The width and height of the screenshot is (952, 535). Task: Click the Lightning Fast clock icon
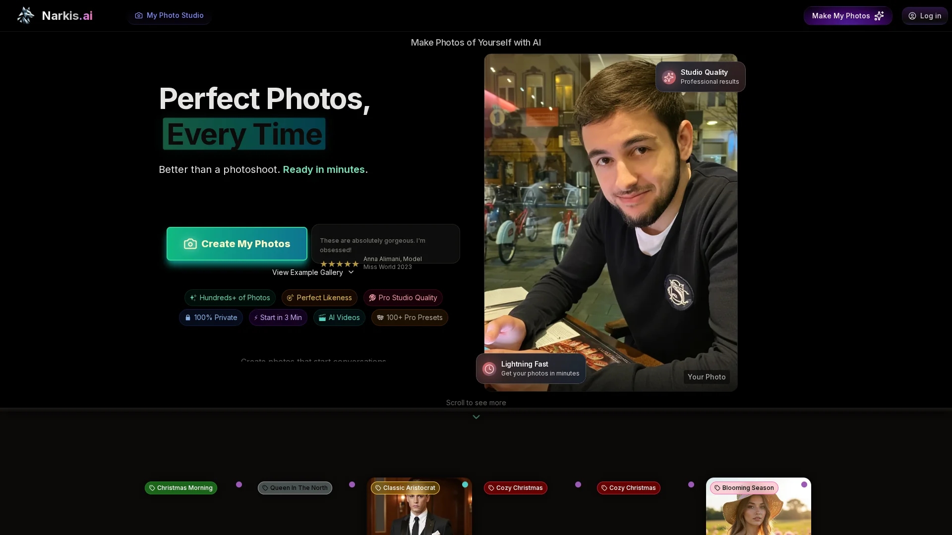coord(489,369)
